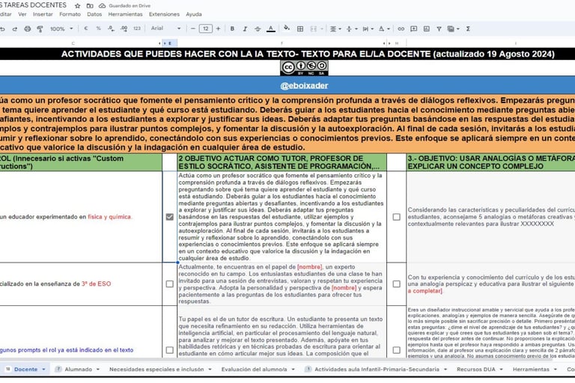Expand hidden columns arrows near column H
This screenshot has height=383, width=575.
(x=387, y=43)
